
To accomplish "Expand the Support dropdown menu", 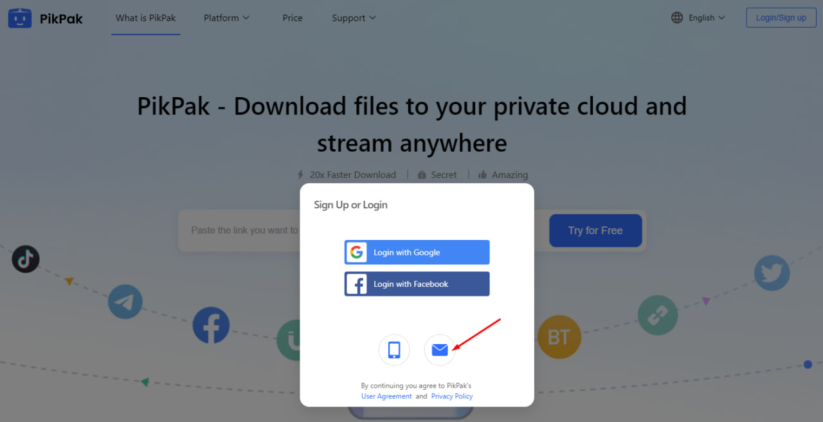I will 354,18.
